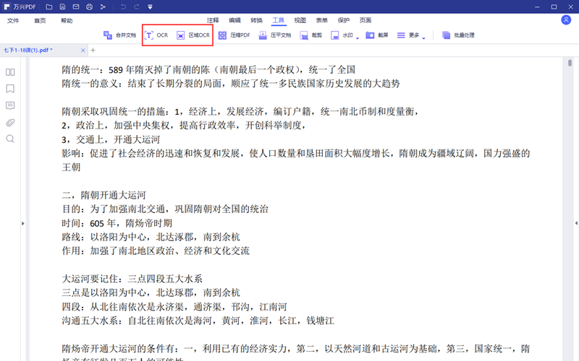Open the search panel in sidebar

[10, 139]
